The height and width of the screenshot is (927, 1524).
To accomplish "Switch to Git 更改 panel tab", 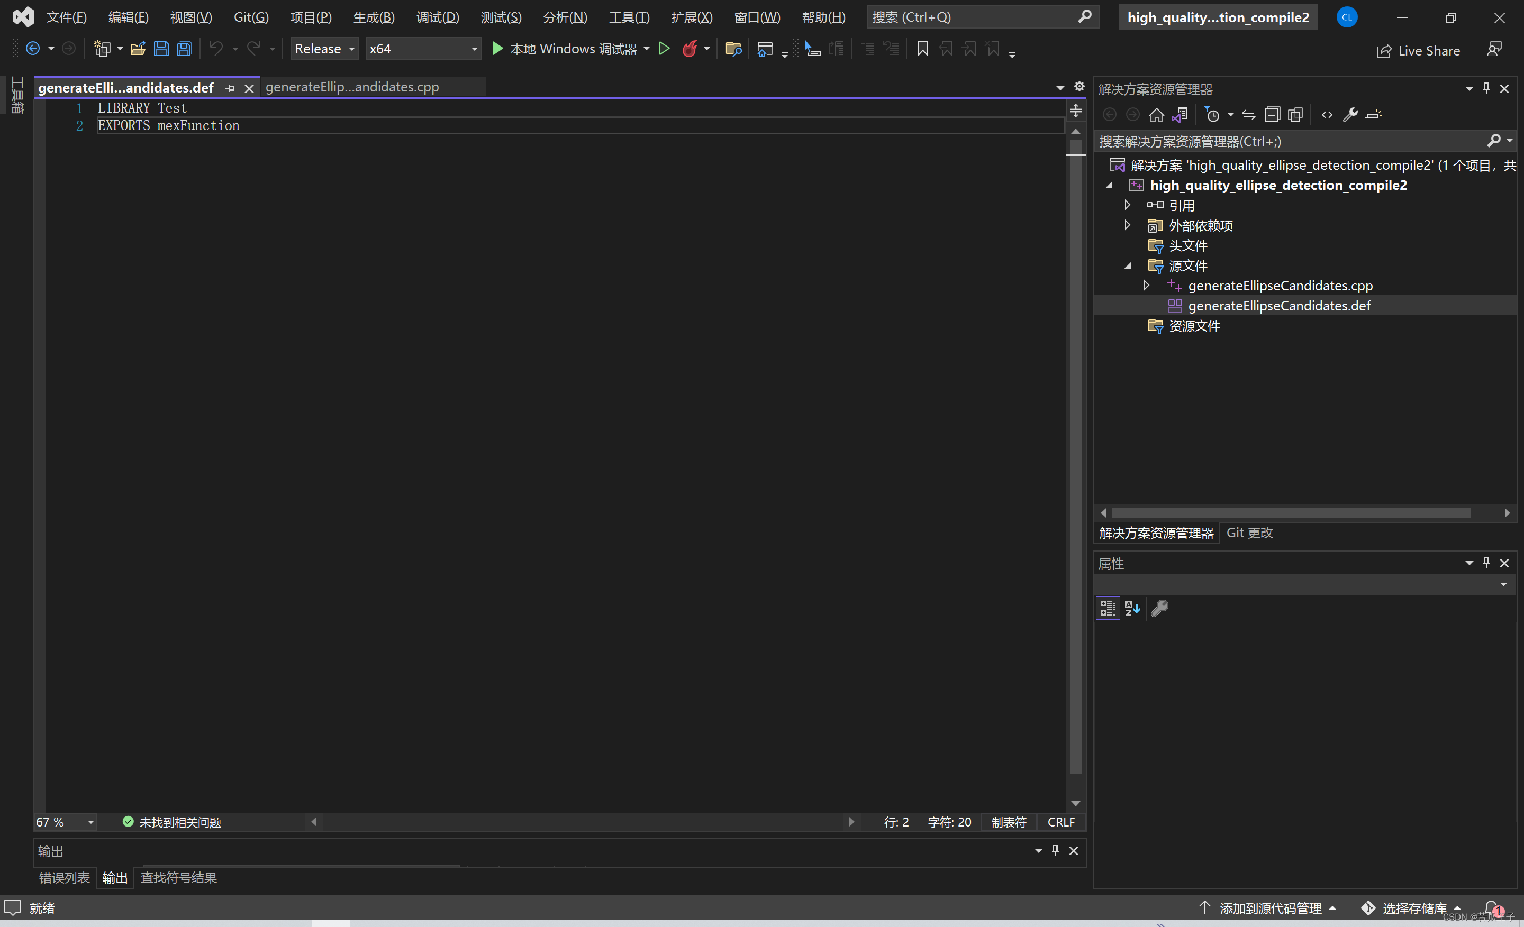I will click(x=1249, y=533).
